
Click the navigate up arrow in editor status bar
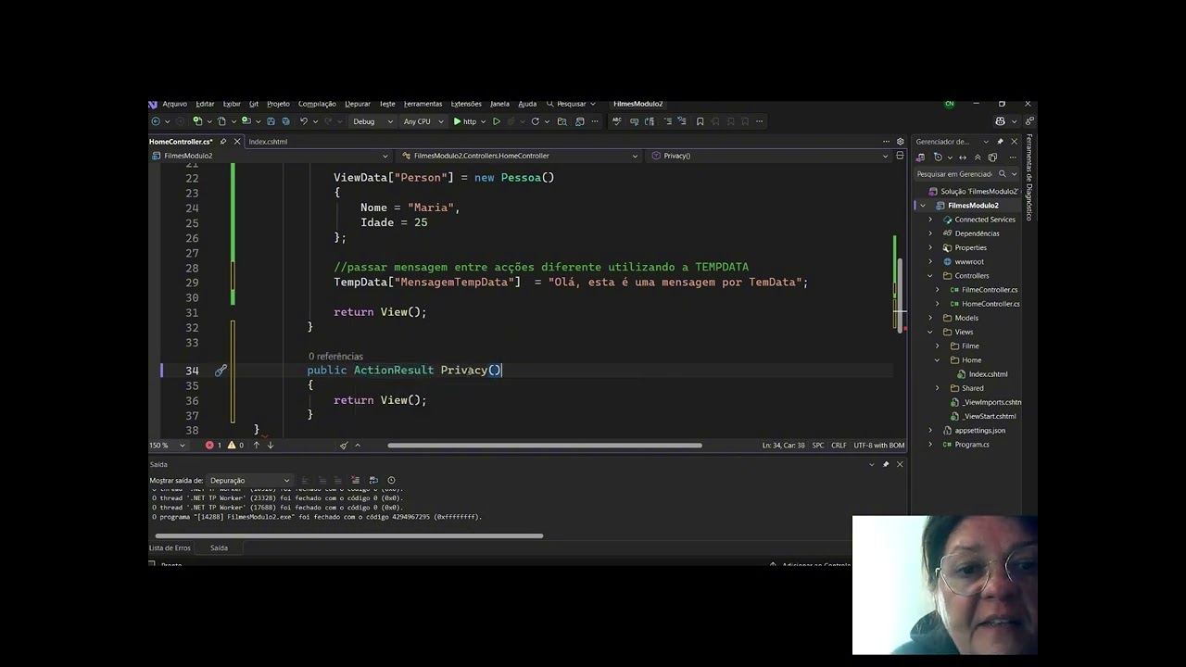tap(257, 446)
